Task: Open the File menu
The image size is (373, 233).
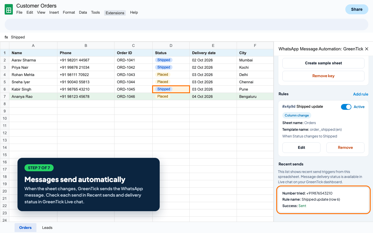Action: pos(19,13)
